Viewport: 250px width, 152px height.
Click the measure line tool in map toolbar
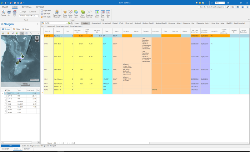[31, 33]
